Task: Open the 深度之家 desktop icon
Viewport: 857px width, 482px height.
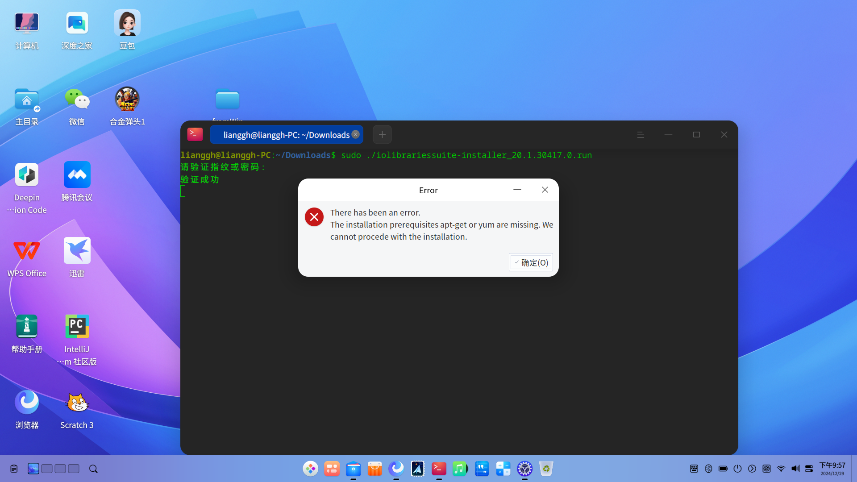Action: click(77, 30)
